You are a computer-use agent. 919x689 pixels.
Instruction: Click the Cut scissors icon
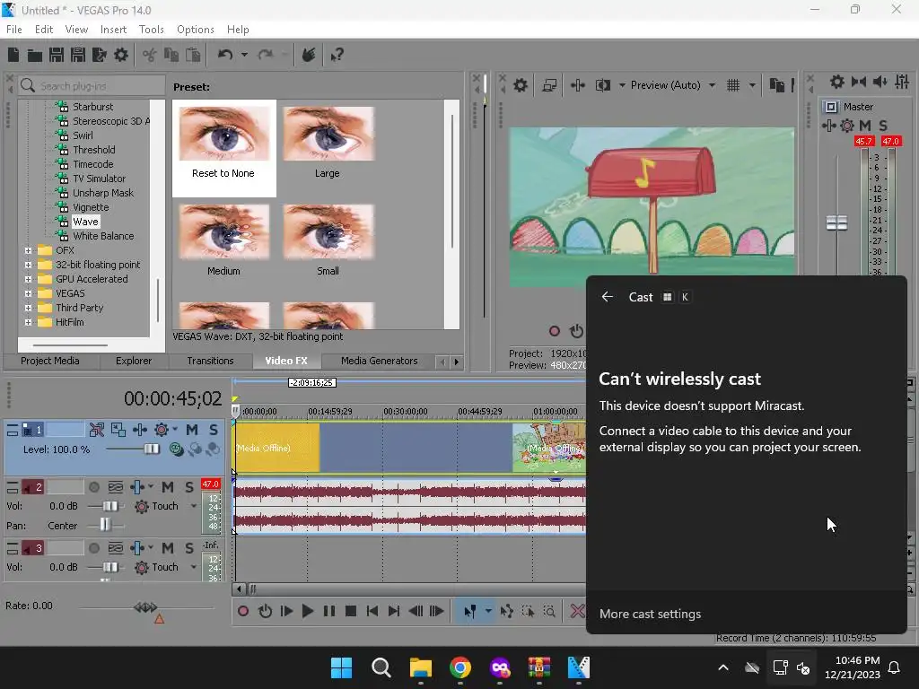(x=150, y=55)
